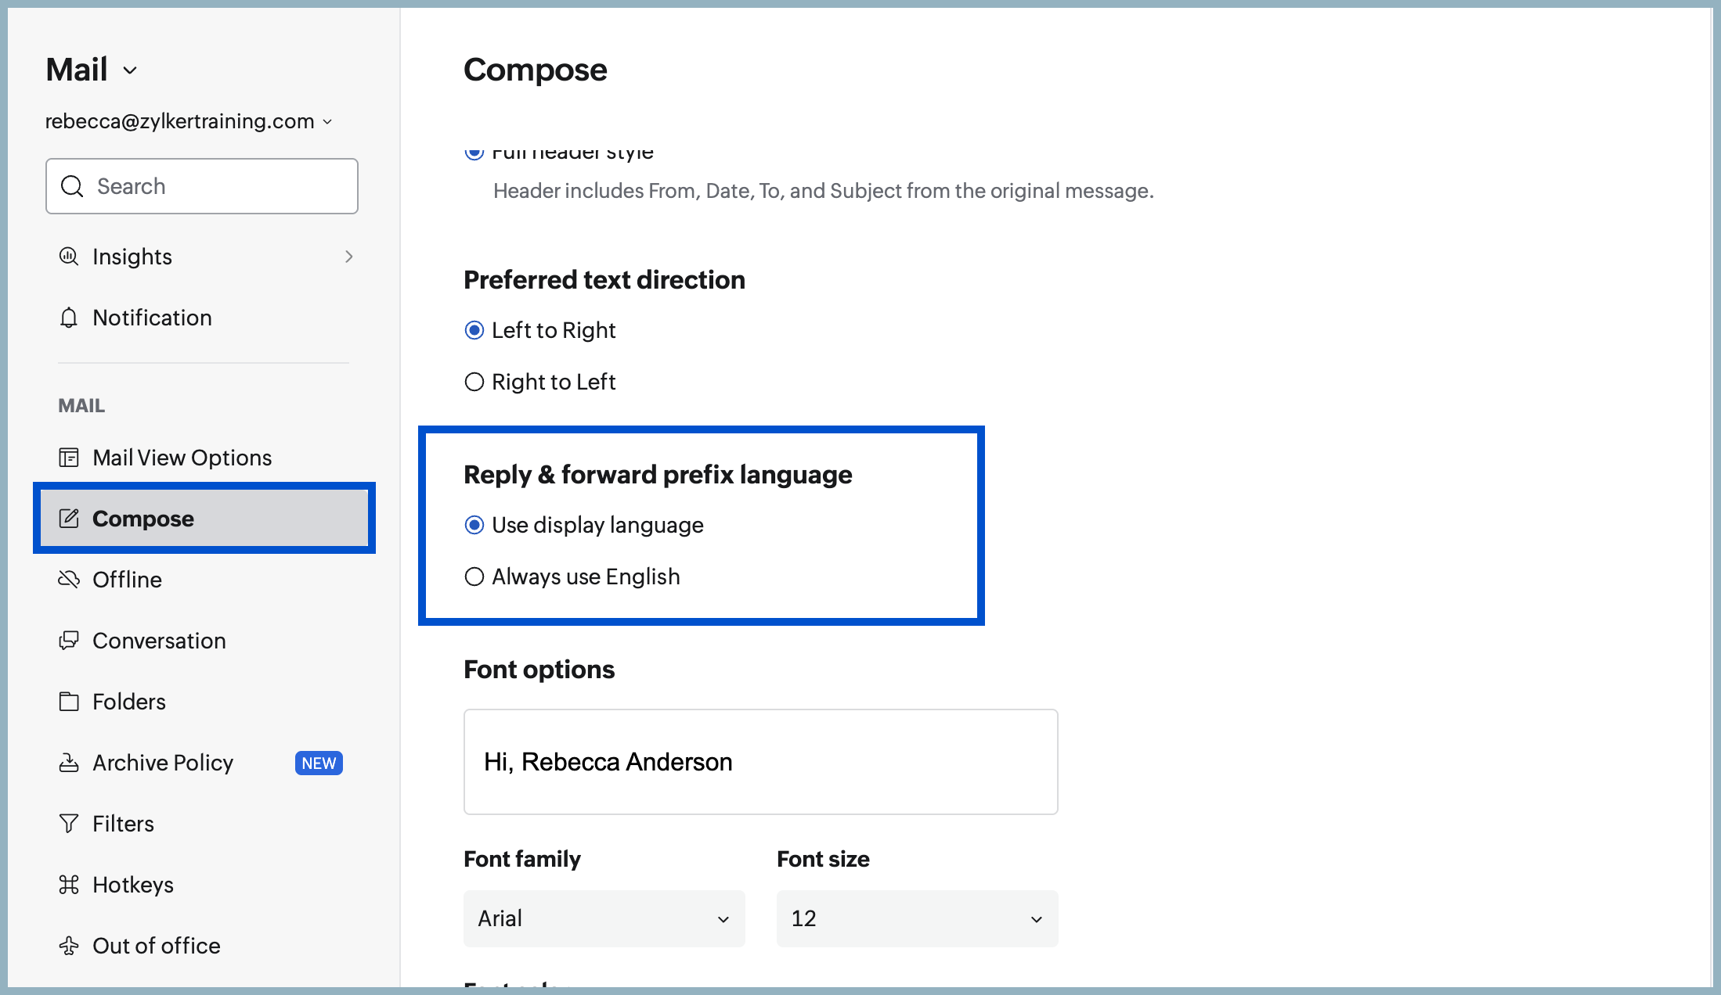Expand the rebecca@zylkertraining.com account selector
Screen dimensions: 1721x995
tap(189, 121)
